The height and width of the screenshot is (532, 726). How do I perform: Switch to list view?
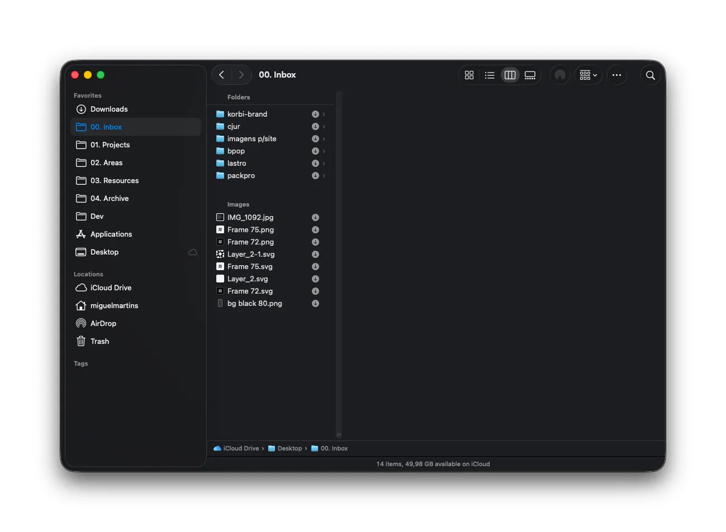490,75
